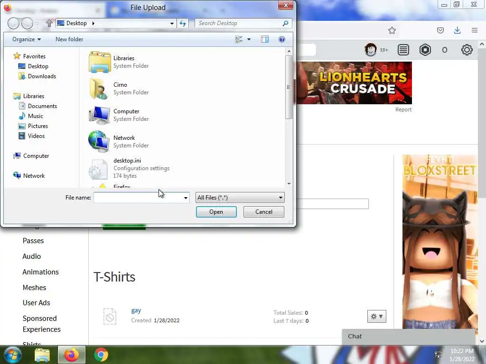Open the Passes section
486x364 pixels.
pos(33,241)
